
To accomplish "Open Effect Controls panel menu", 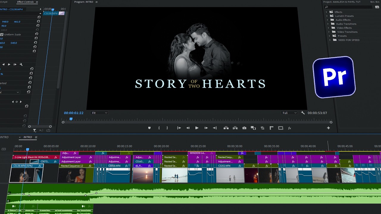I will pyautogui.click(x=37, y=2).
